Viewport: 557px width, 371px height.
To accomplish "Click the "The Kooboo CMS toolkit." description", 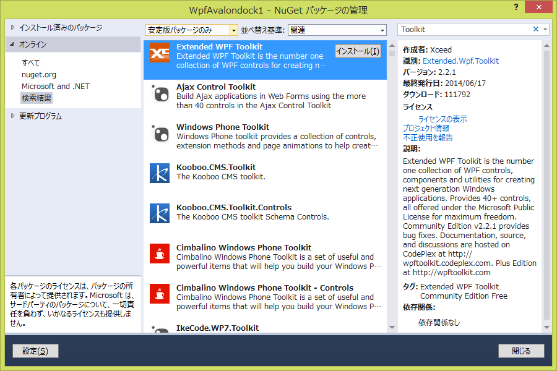I will 221,176.
